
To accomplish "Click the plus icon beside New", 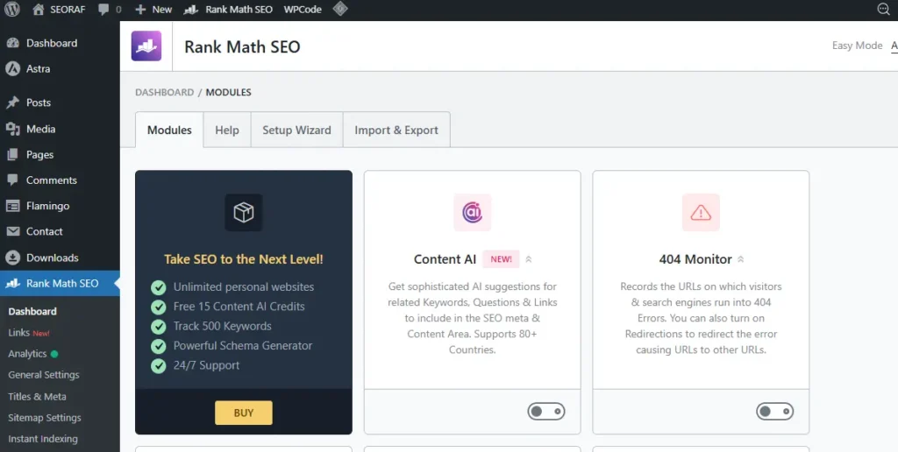I will [140, 9].
